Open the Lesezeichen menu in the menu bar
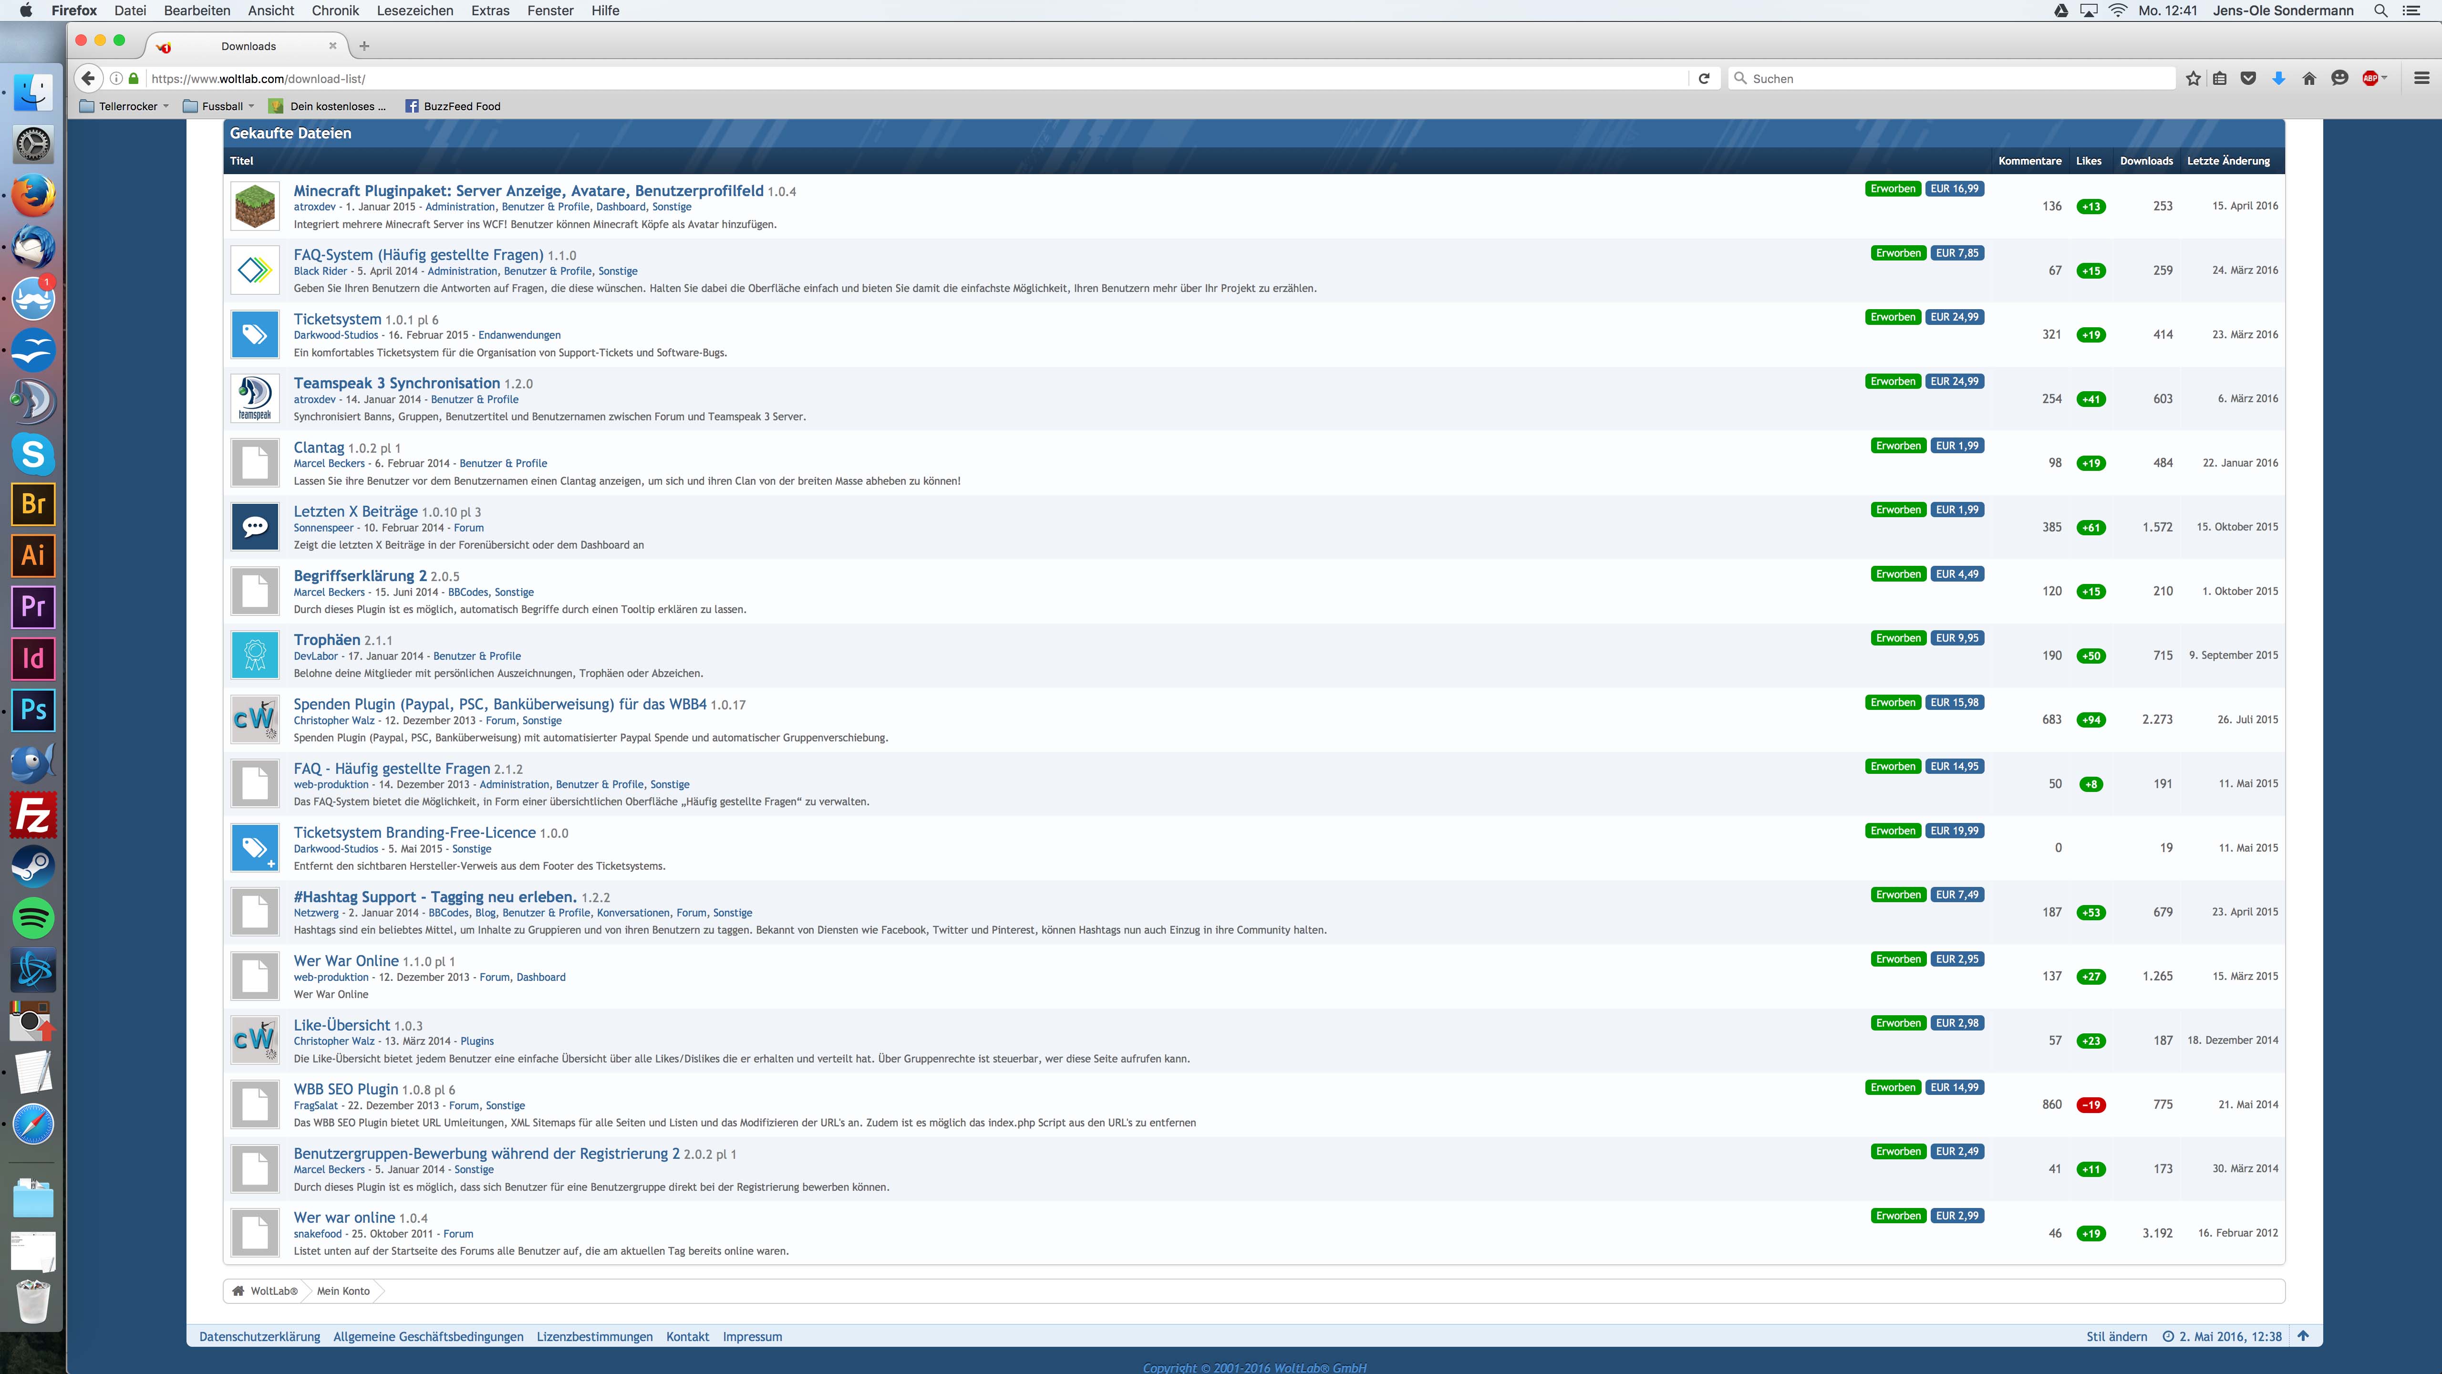Image resolution: width=2442 pixels, height=1374 pixels. coord(414,10)
